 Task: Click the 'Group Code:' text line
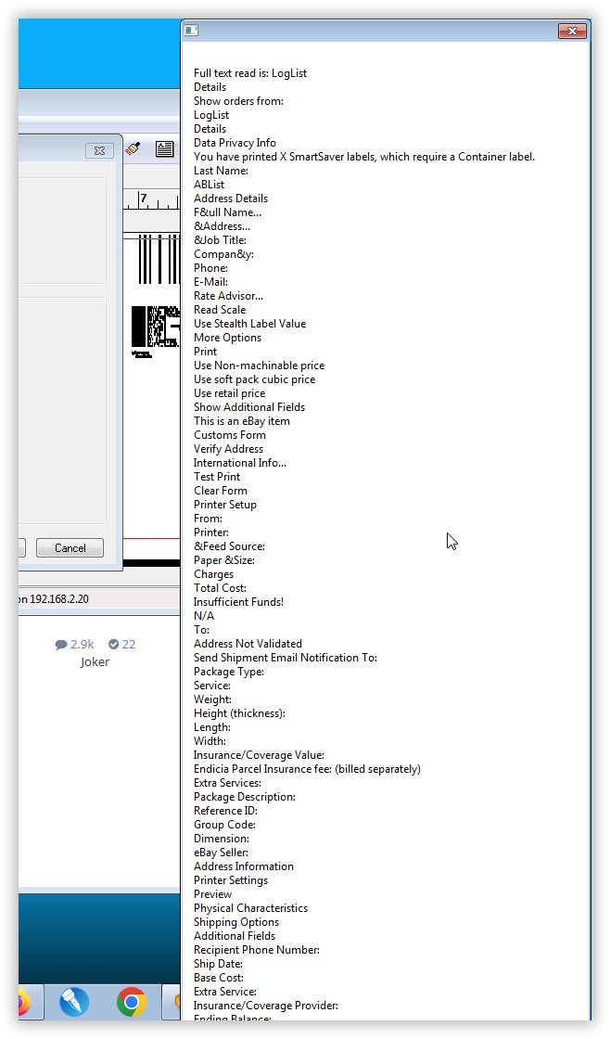224,825
